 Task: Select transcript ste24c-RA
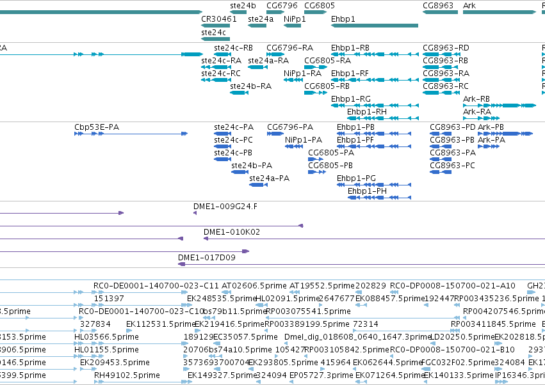pyautogui.click(x=216, y=67)
